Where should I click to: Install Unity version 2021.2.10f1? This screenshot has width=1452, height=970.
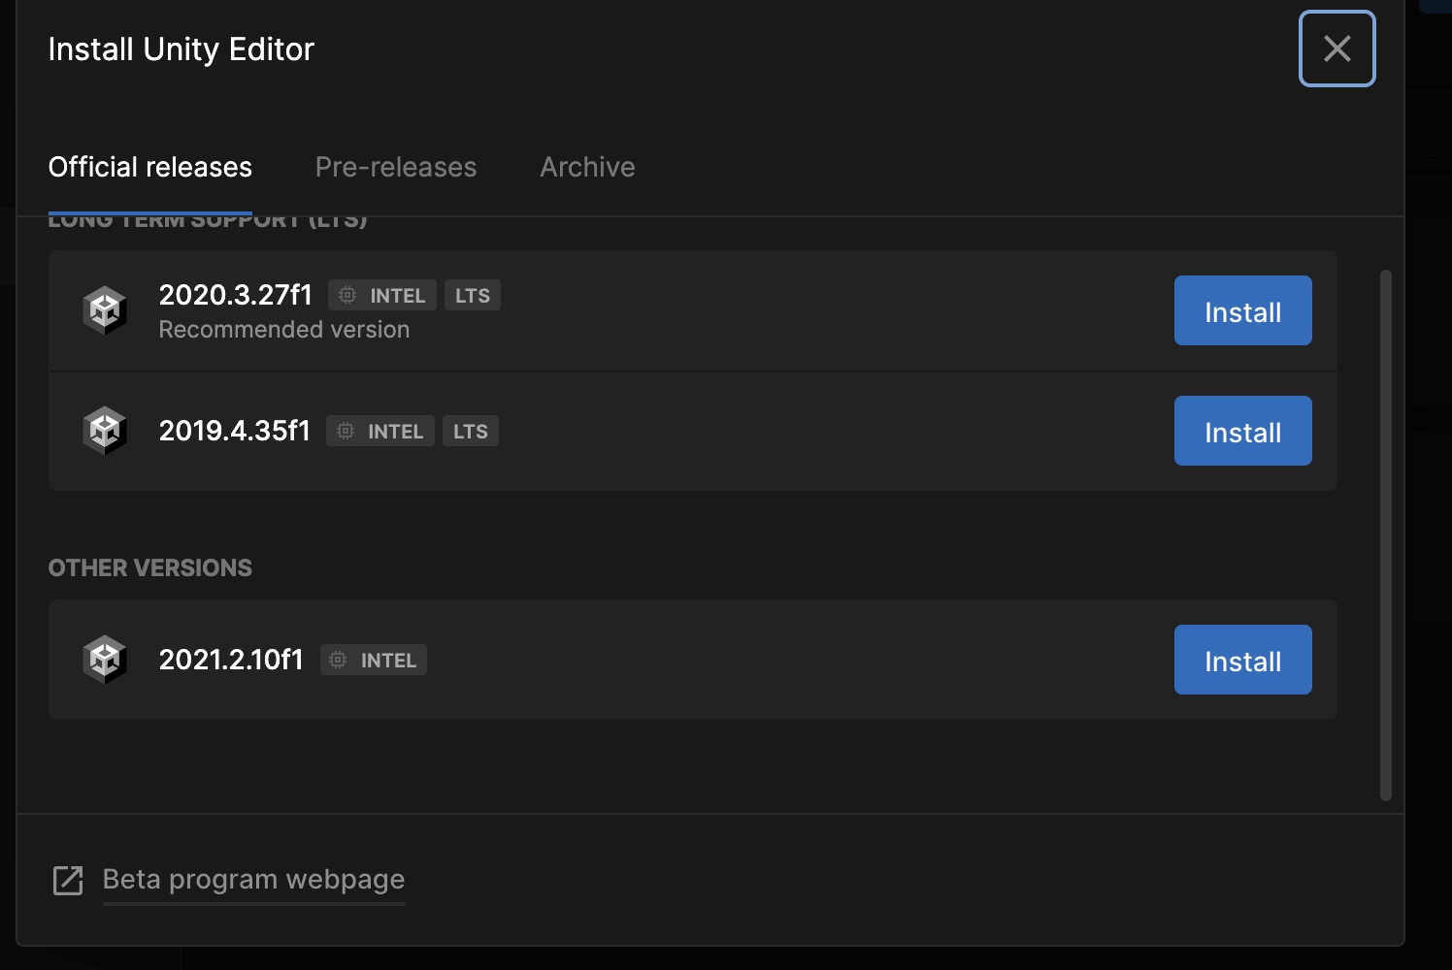coord(1242,660)
